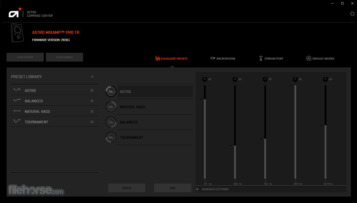Adjust the 406 Hz band slider
The width and height of the screenshot is (357, 203).
235,132
